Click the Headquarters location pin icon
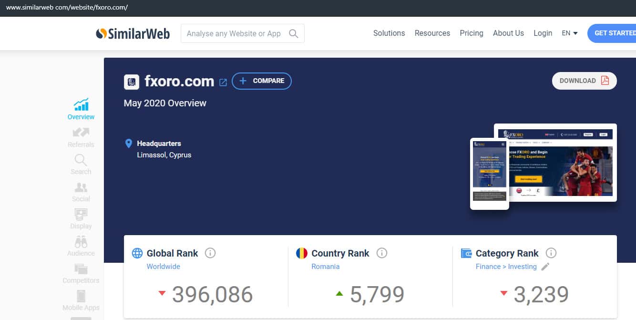The image size is (636, 320). (128, 144)
